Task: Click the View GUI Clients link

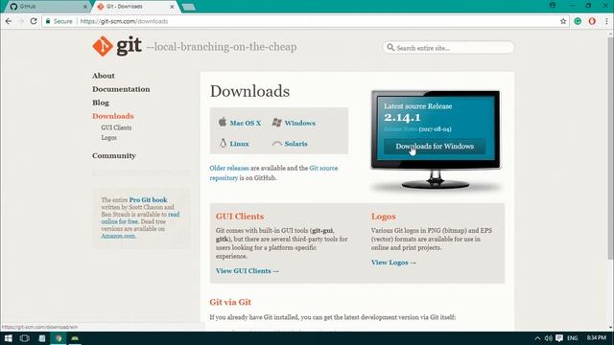Action: click(248, 270)
